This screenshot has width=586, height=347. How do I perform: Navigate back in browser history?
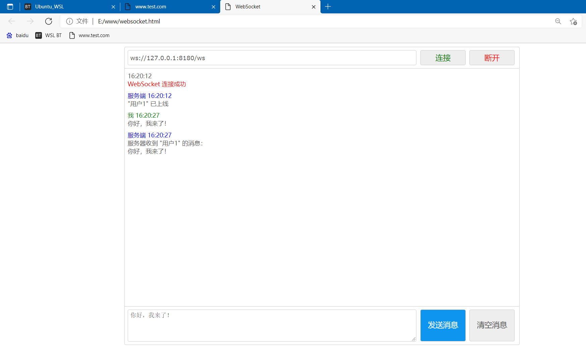[x=12, y=21]
